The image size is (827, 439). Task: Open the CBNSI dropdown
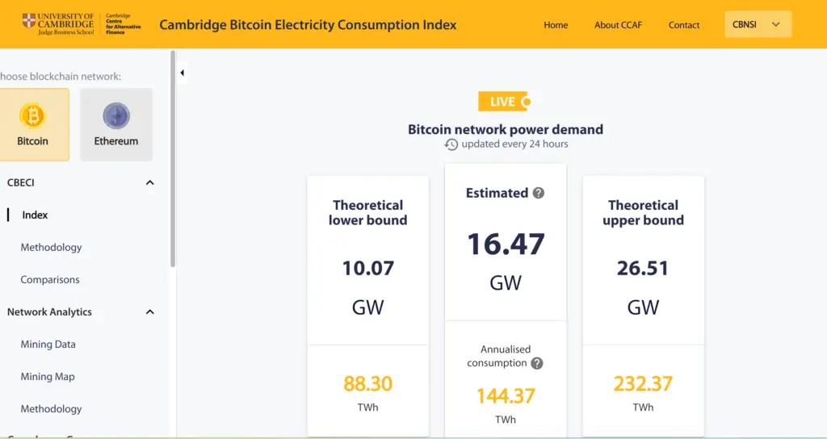(x=758, y=24)
